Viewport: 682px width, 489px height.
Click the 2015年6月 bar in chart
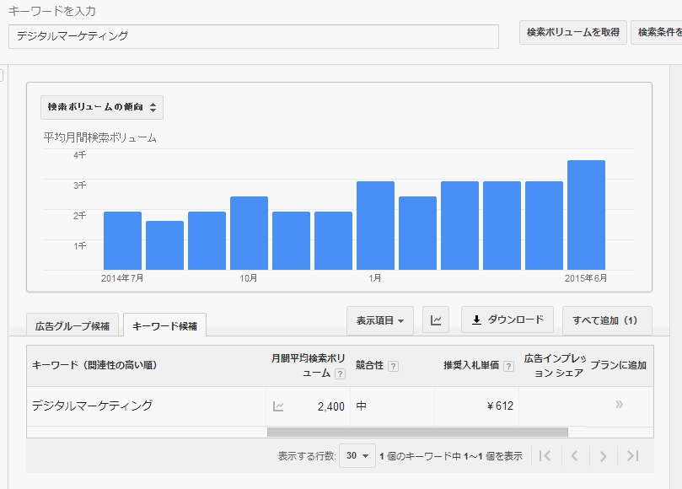586,215
